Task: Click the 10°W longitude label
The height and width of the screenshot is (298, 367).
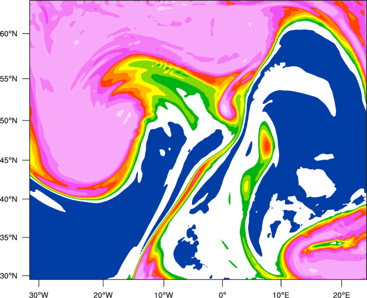Action: coord(164,295)
